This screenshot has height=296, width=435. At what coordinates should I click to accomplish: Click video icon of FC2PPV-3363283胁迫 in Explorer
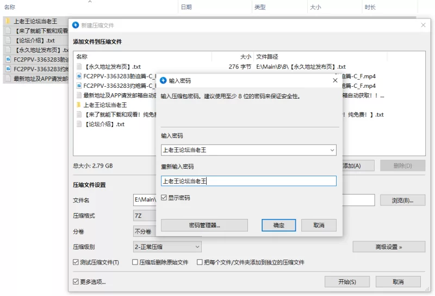8,60
